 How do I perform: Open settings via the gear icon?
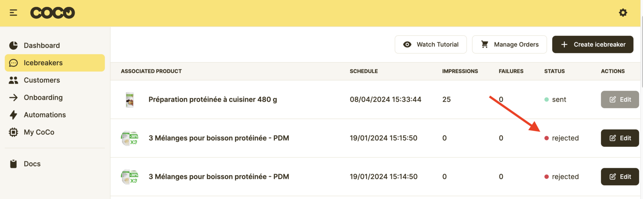(x=623, y=13)
